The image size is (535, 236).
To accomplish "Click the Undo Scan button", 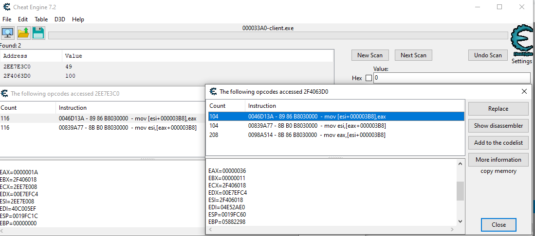I will click(488, 55).
